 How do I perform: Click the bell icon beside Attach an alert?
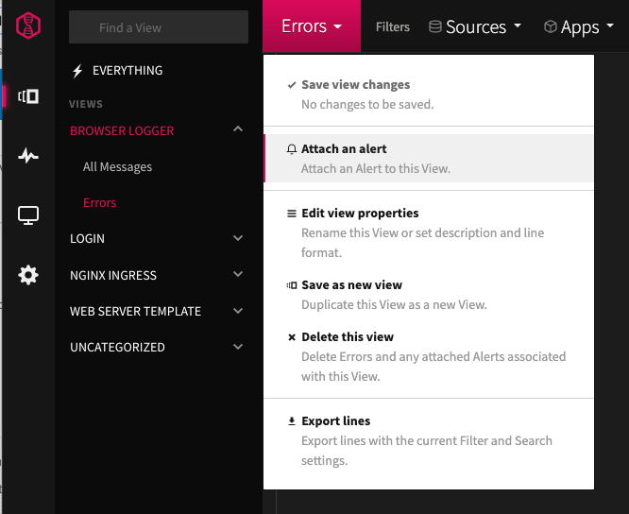(x=292, y=149)
